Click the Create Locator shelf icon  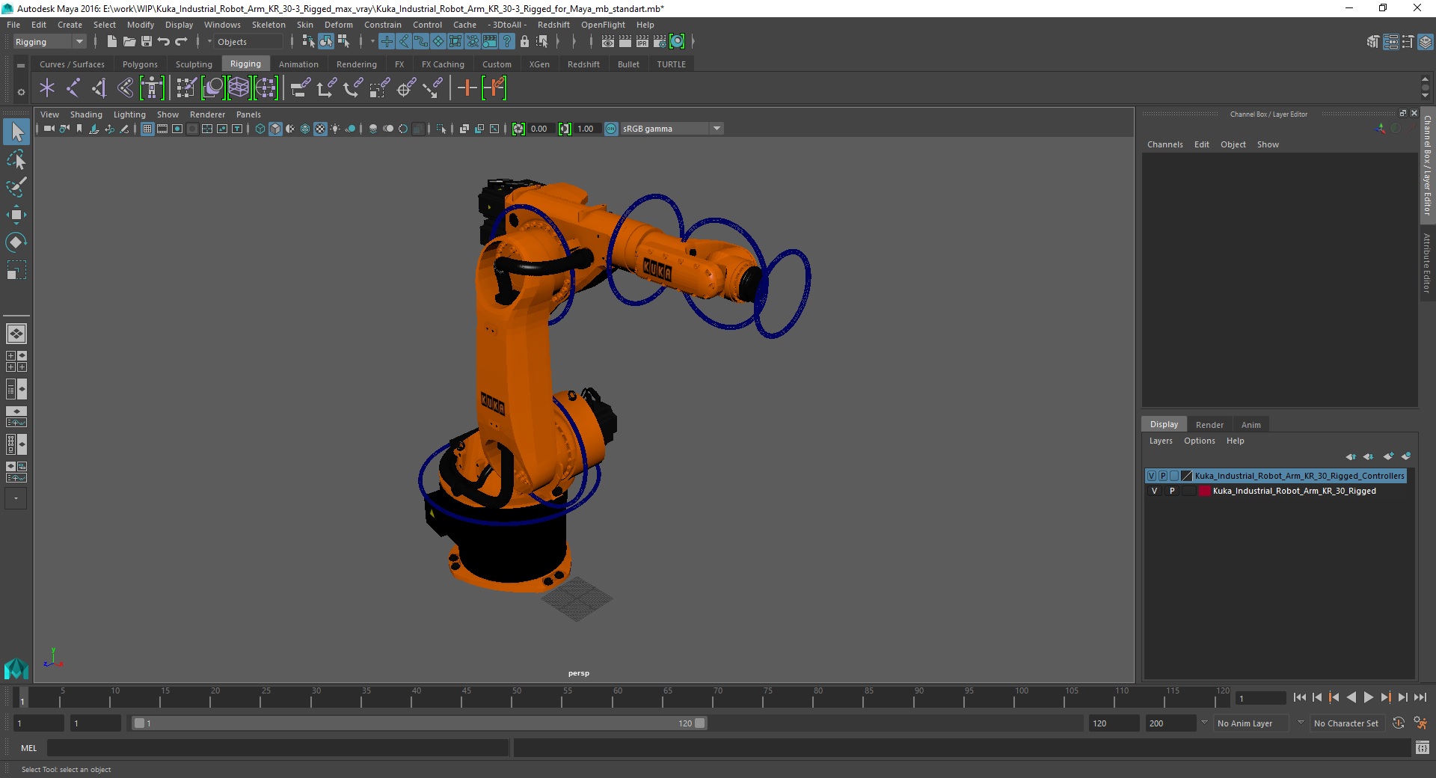pyautogui.click(x=47, y=88)
